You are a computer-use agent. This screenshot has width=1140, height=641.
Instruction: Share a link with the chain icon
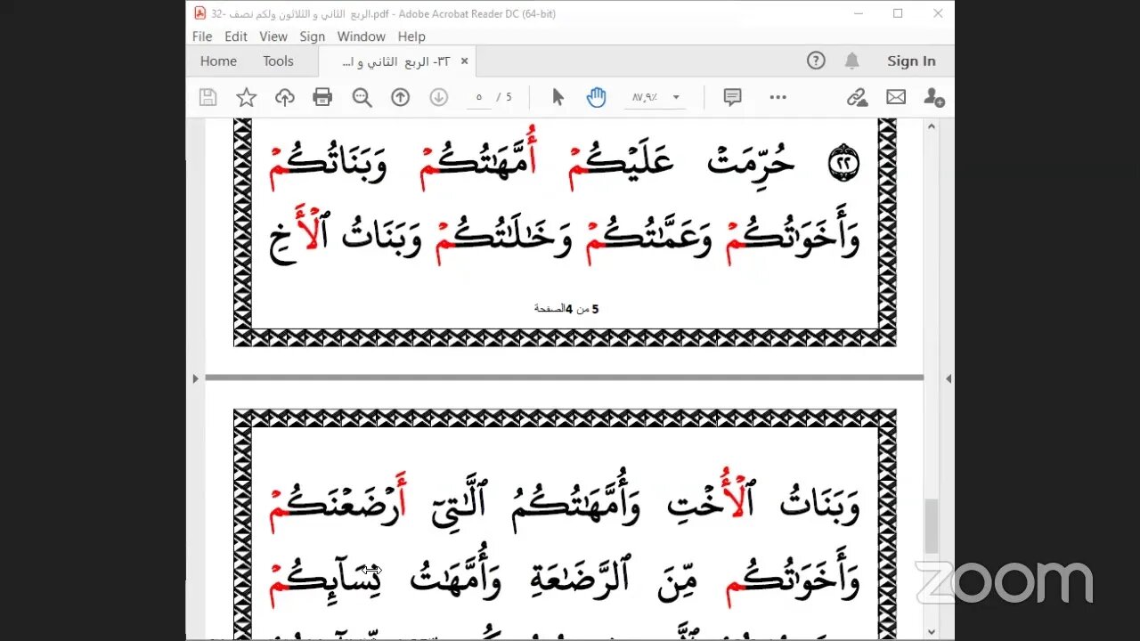click(857, 98)
